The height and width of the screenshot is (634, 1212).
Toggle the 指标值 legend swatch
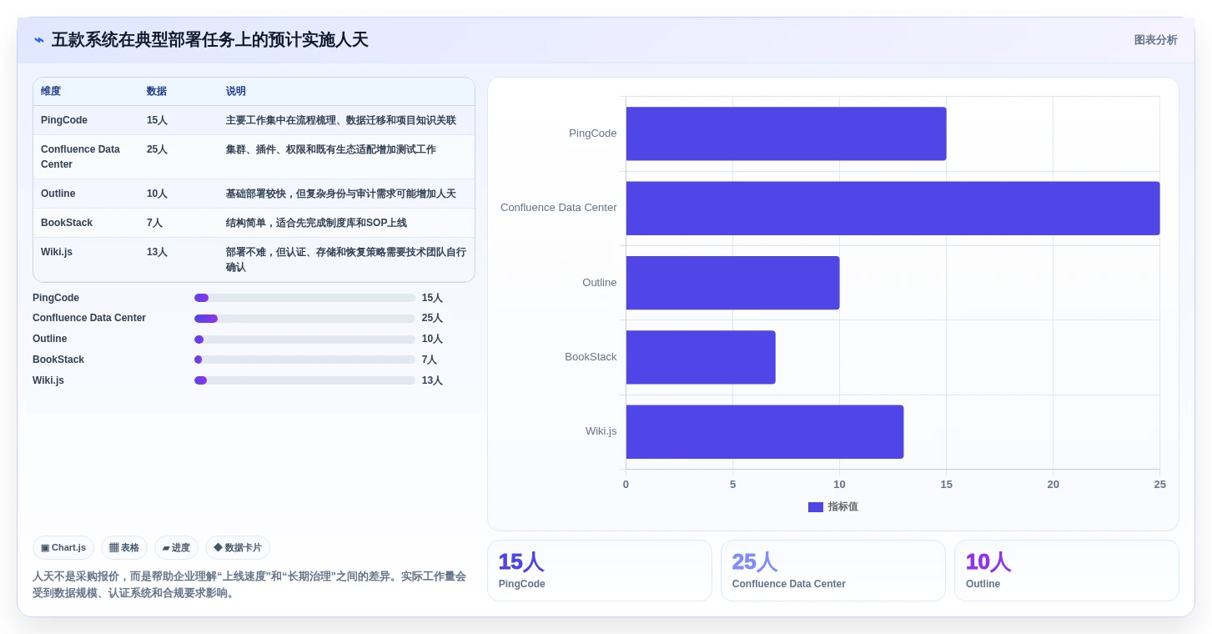tap(815, 507)
